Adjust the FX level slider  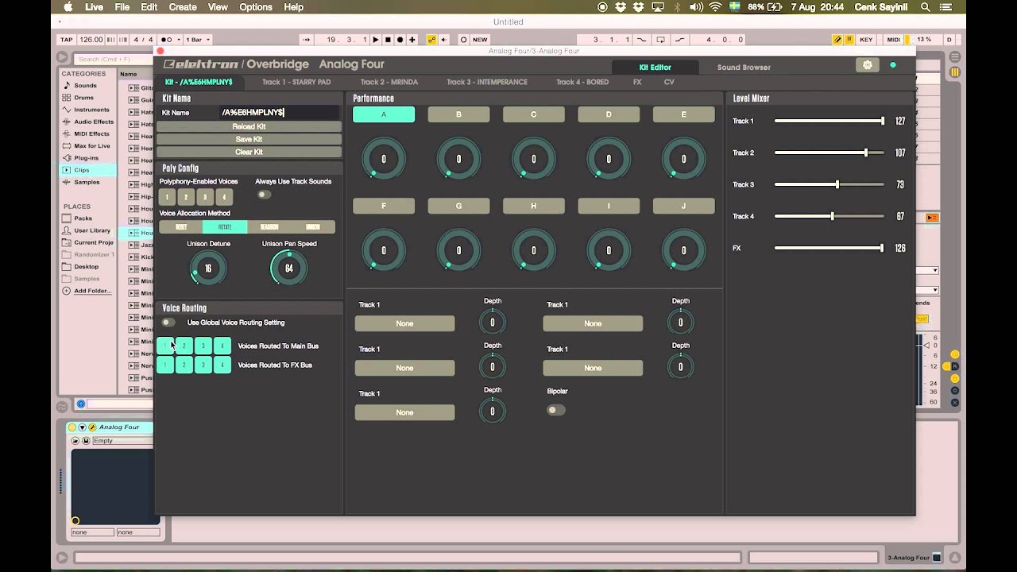(829, 248)
